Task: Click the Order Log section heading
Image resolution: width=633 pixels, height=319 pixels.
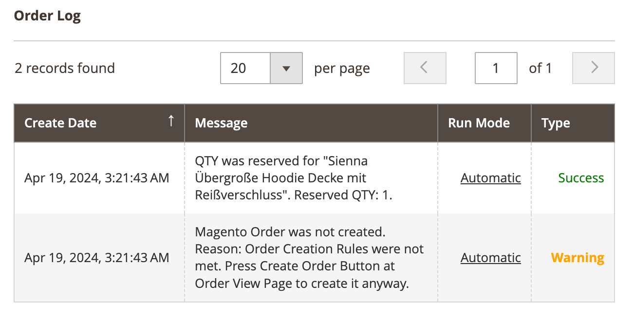Action: tap(47, 16)
